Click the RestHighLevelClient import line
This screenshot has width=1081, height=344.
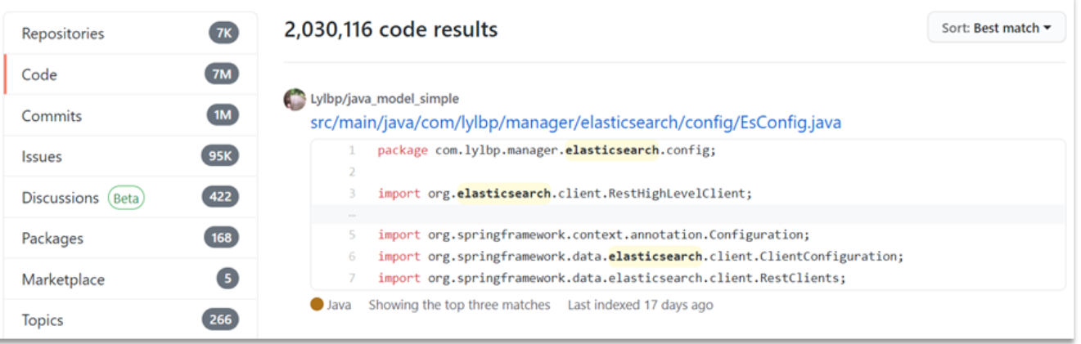(x=565, y=194)
